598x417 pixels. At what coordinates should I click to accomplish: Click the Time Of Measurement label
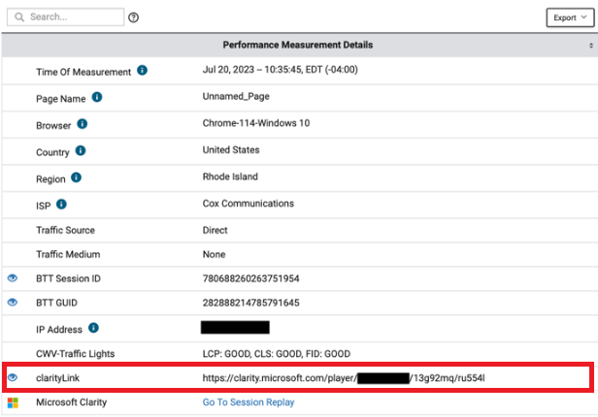[x=83, y=72]
